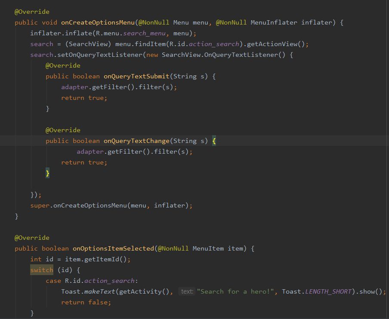The height and width of the screenshot is (319, 389).
Task: Click the "LENGTH_SHORT" constant
Action: coord(328,291)
